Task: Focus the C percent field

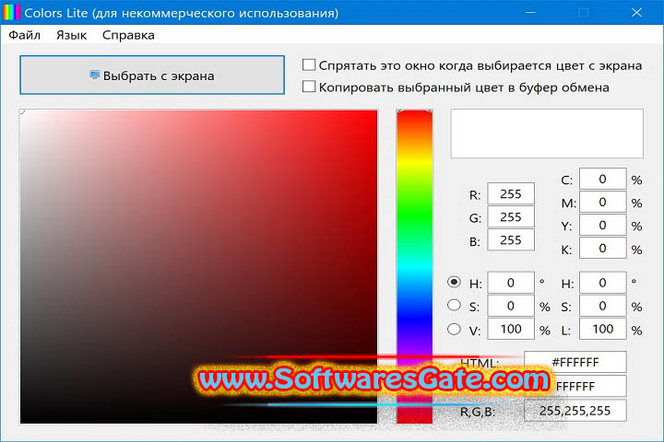Action: click(x=602, y=179)
